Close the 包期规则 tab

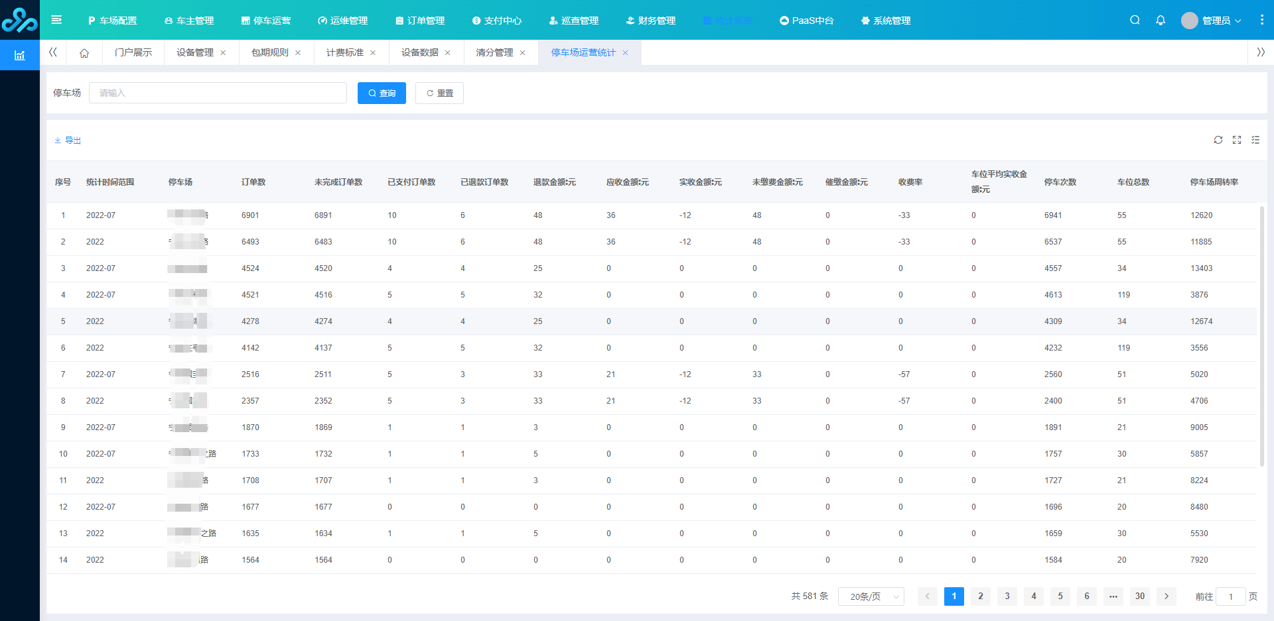(x=298, y=53)
